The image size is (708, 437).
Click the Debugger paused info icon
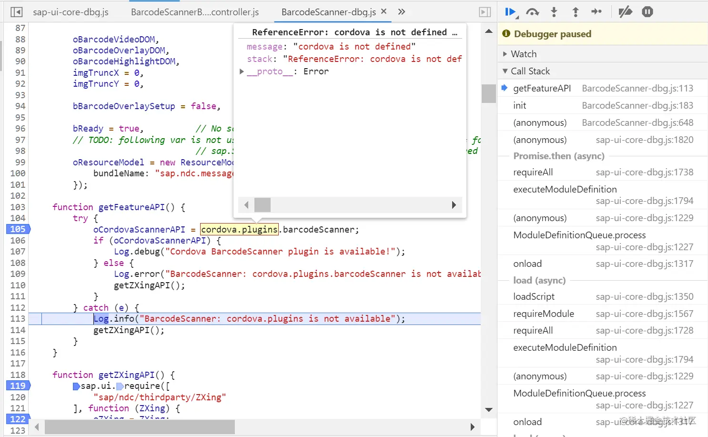point(506,33)
